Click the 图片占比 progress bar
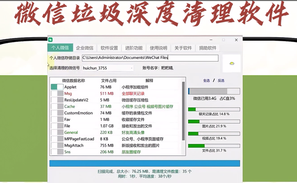This screenshot has width=297, height=183. 214,121
